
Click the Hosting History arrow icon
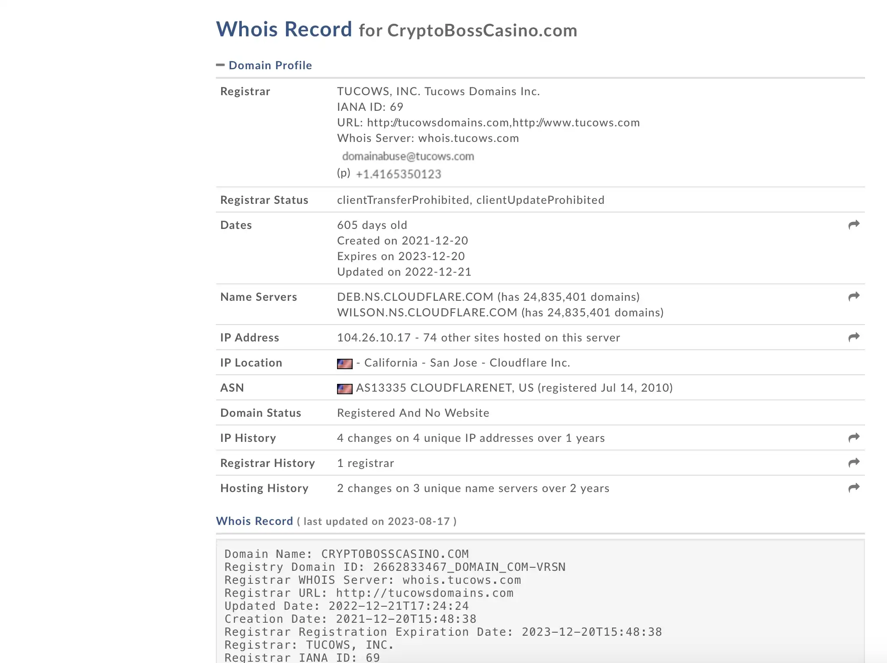[x=854, y=488]
